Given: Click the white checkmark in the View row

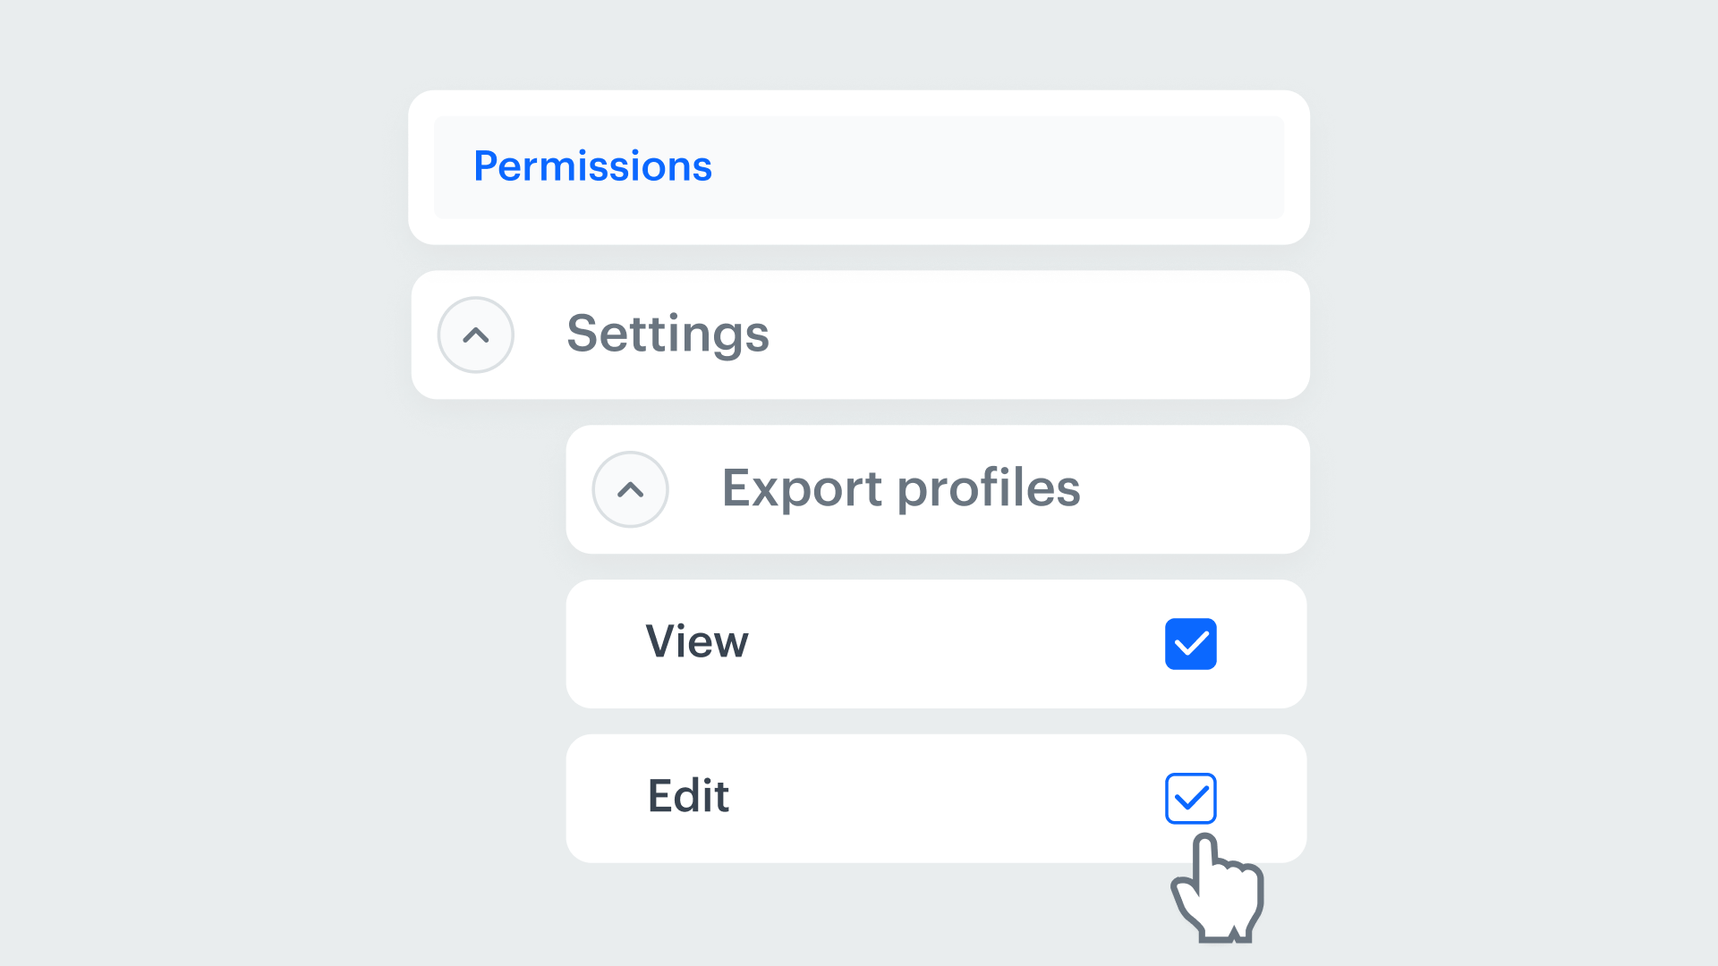Looking at the screenshot, I should click(1190, 644).
